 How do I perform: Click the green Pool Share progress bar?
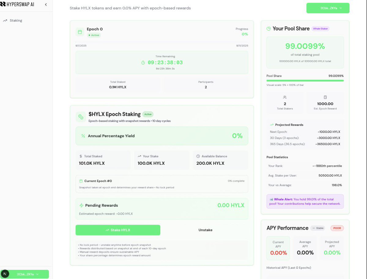tap(305, 81)
